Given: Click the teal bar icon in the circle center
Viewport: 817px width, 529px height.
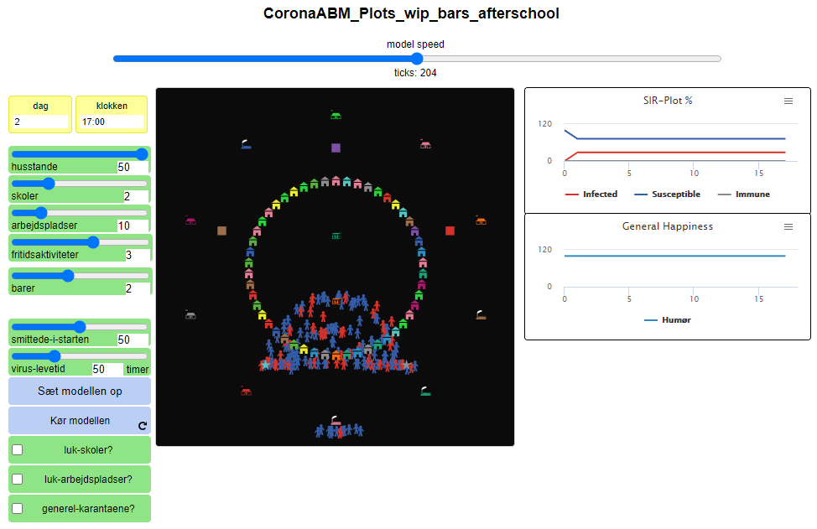Looking at the screenshot, I should [x=336, y=236].
